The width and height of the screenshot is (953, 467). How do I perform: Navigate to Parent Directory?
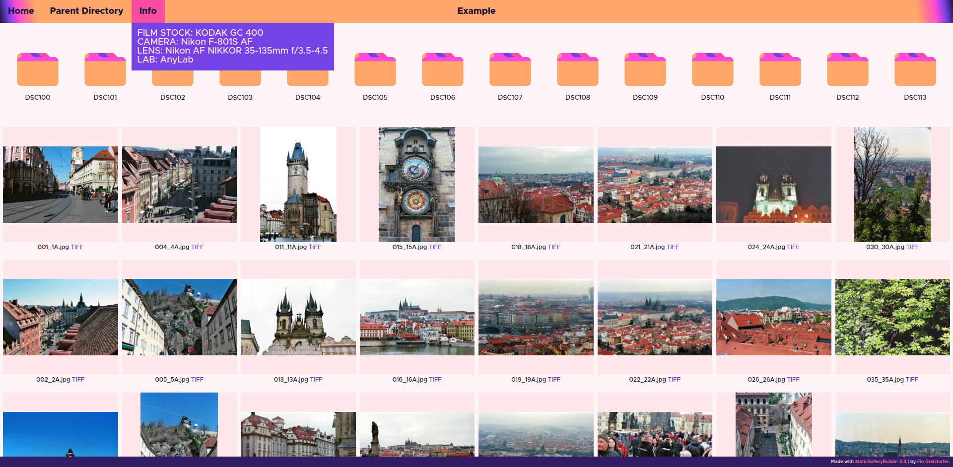pyautogui.click(x=86, y=11)
